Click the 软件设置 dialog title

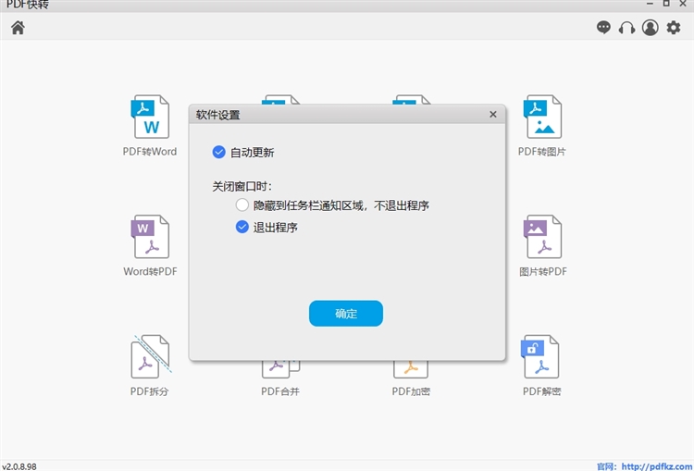[x=217, y=115]
